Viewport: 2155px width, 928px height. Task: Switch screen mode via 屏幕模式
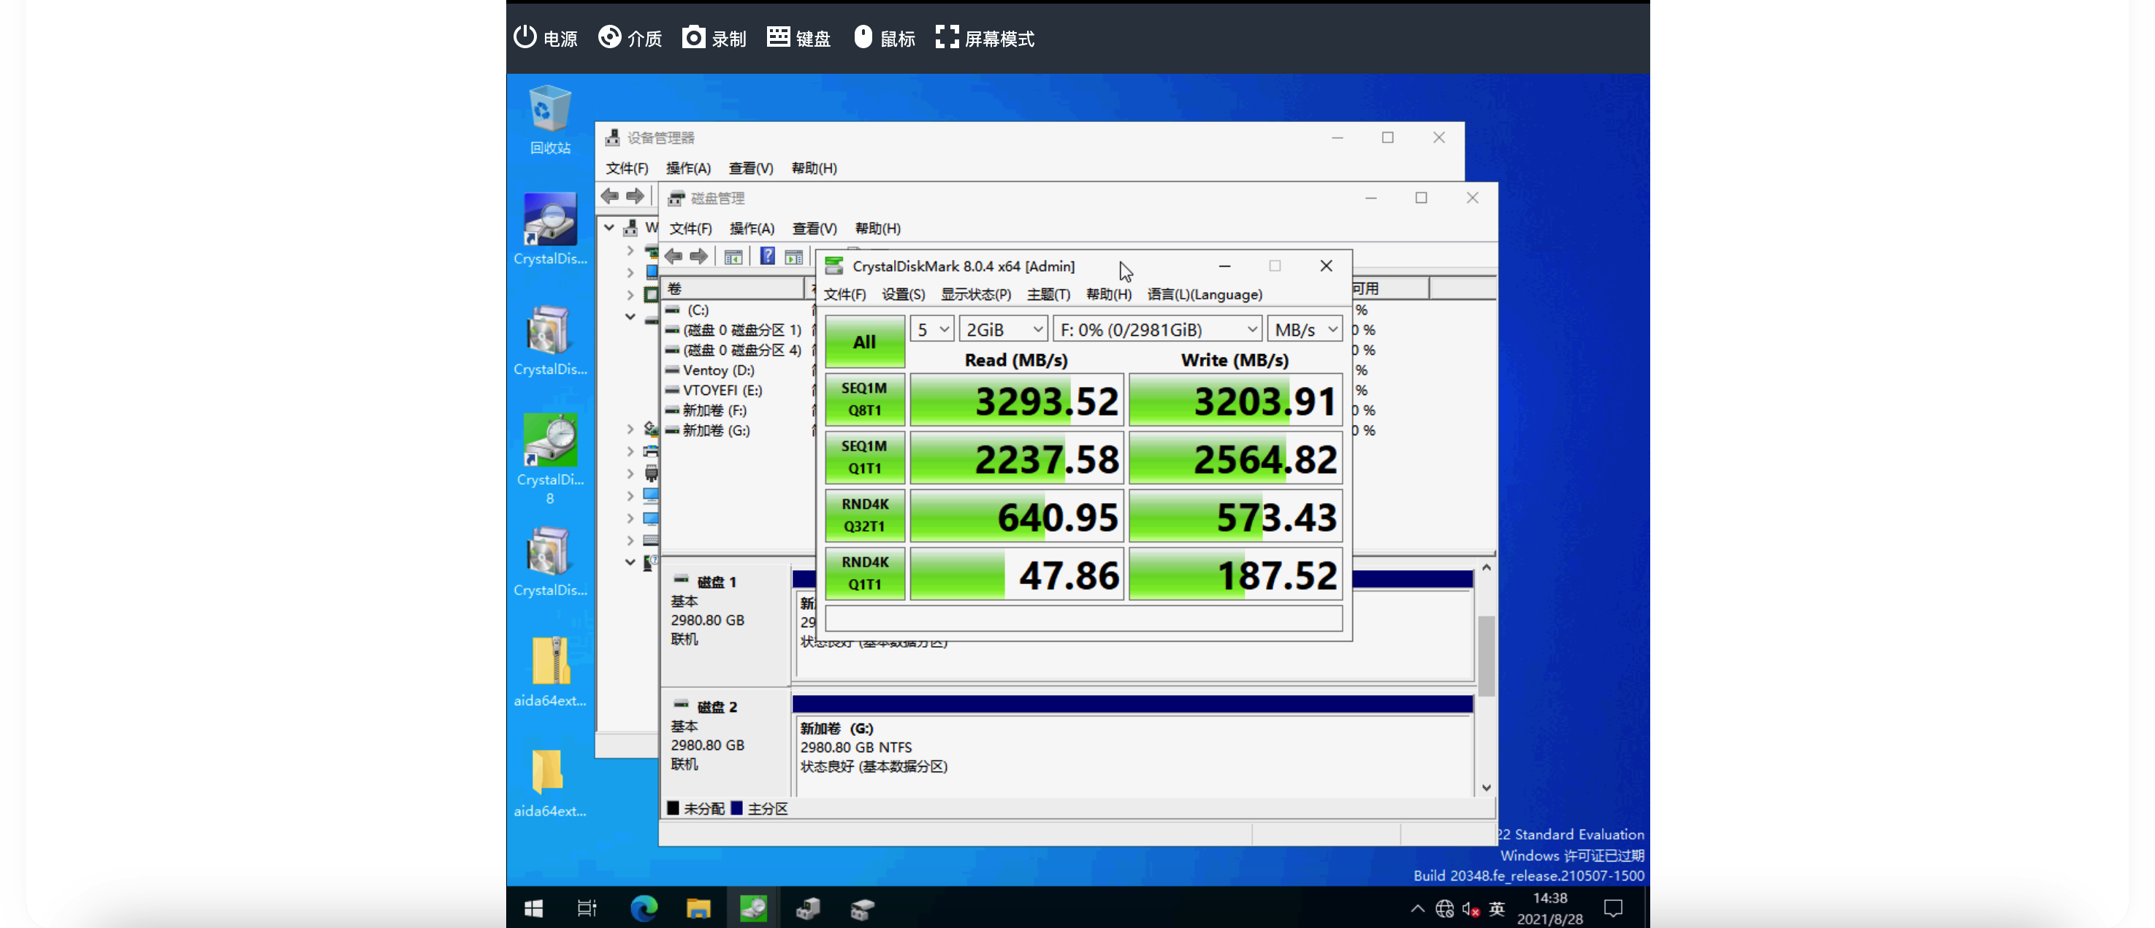[x=985, y=39]
